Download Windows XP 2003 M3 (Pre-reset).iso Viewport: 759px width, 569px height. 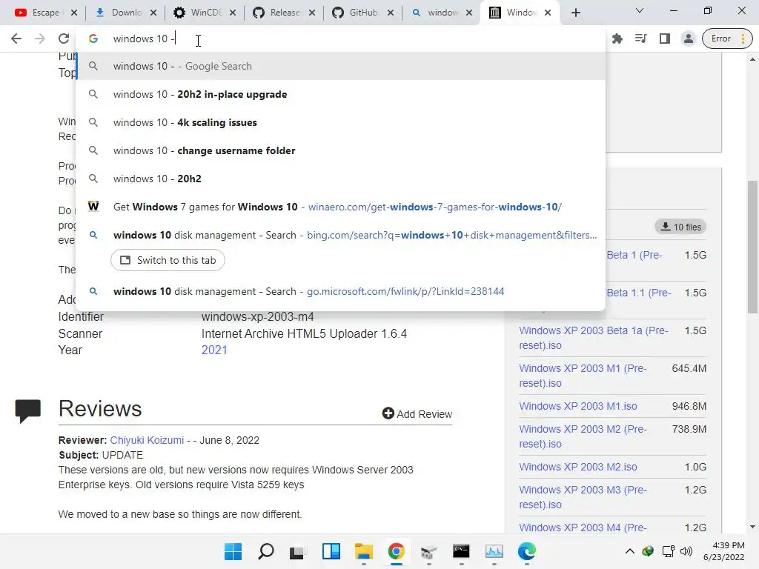[x=583, y=497]
